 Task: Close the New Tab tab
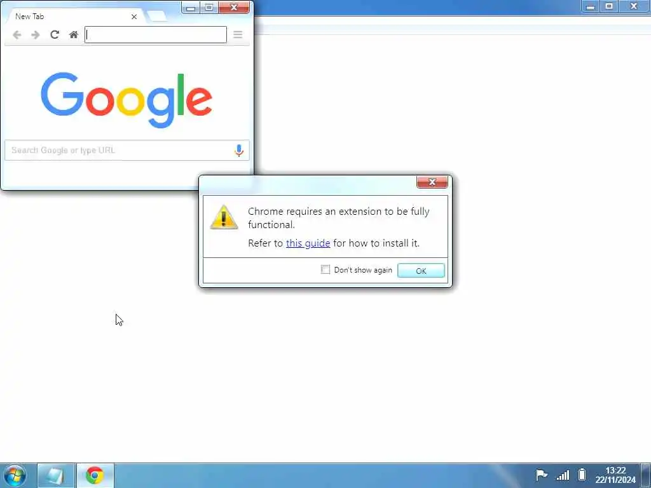click(x=134, y=17)
